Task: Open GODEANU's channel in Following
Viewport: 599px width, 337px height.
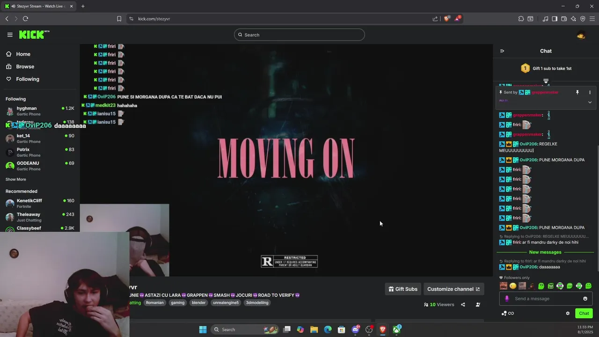Action: pyautogui.click(x=40, y=166)
